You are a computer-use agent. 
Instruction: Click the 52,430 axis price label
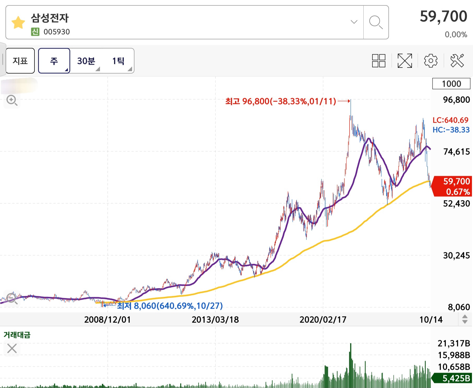[457, 204]
